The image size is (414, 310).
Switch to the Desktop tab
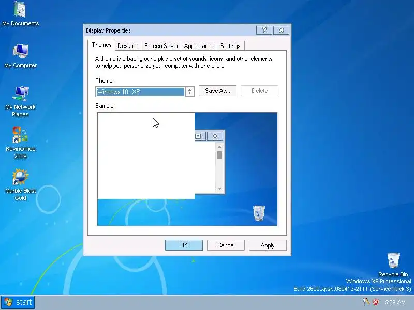click(128, 46)
